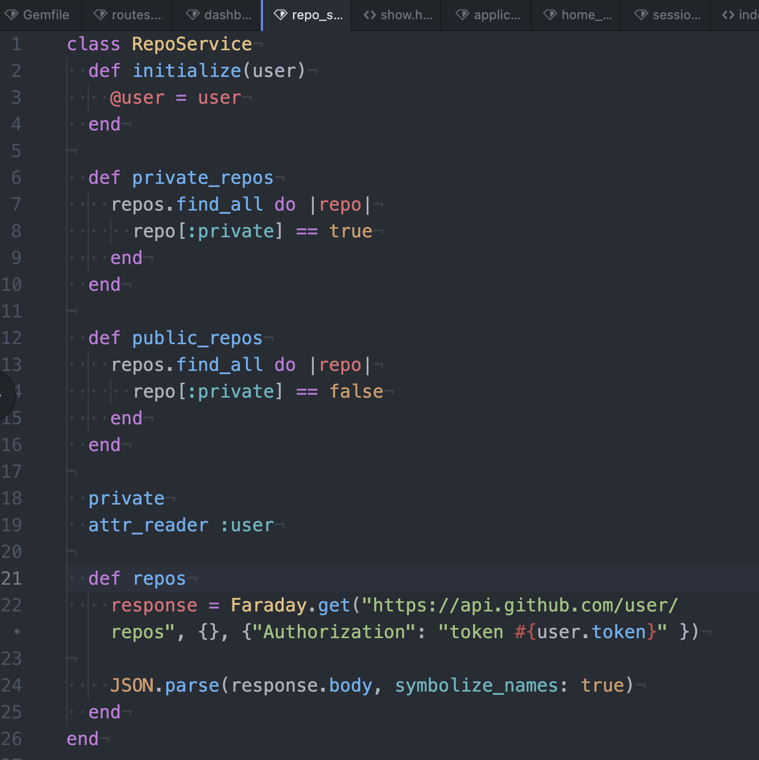Screen dimensions: 759x760
Task: Click the gem icon on the home_... tab
Action: [x=549, y=15]
